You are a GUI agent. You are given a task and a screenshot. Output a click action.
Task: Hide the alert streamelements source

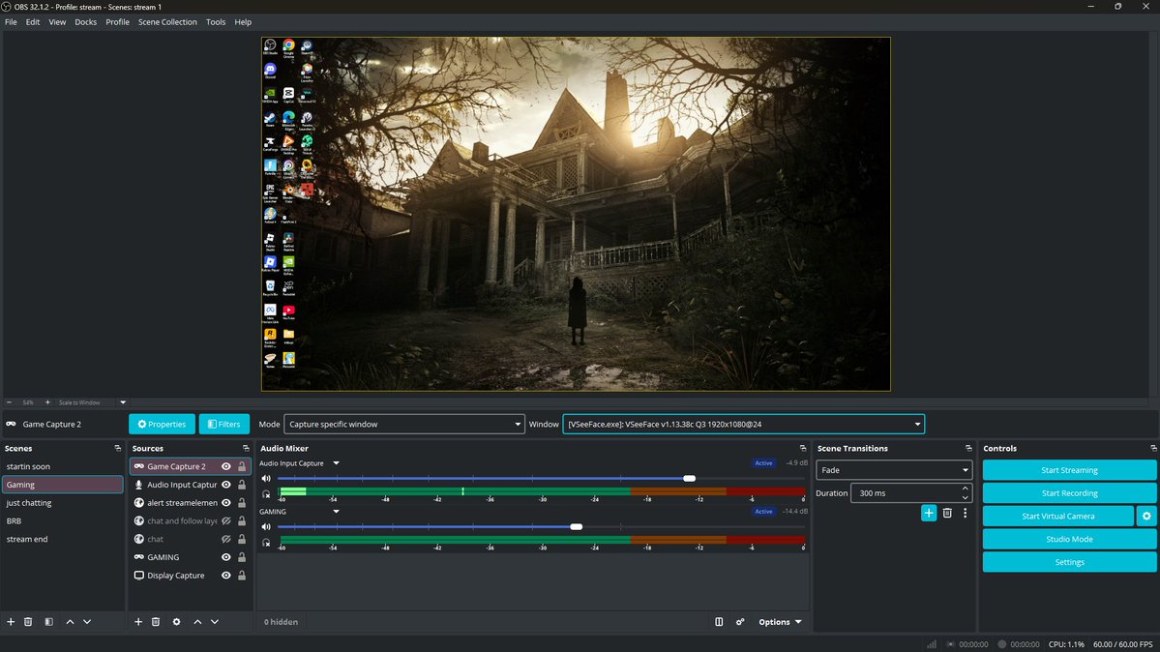(226, 502)
